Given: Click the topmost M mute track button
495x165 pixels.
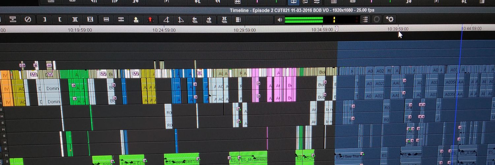Looking at the screenshot, I should coord(1,116).
